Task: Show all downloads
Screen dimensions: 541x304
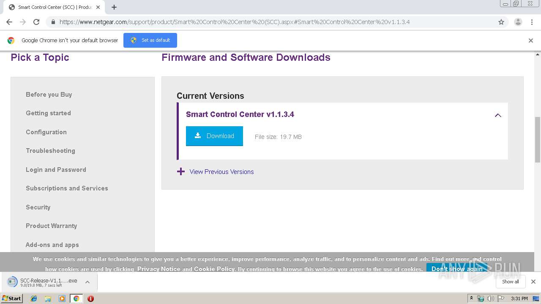Action: coord(511,282)
